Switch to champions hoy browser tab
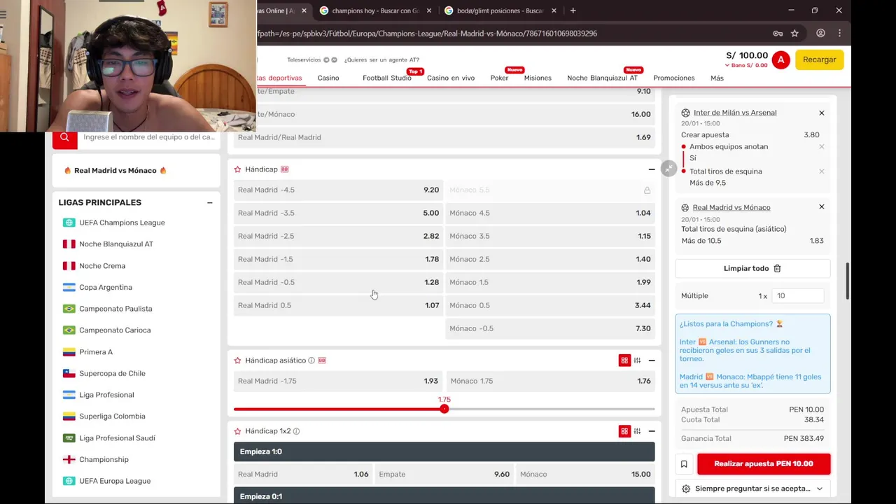Screen dimensions: 896x504 (x=374, y=10)
